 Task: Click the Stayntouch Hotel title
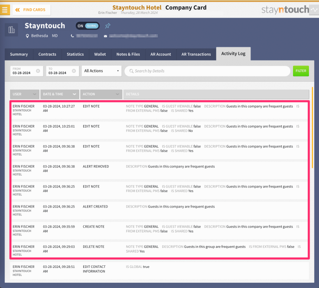(x=137, y=8)
